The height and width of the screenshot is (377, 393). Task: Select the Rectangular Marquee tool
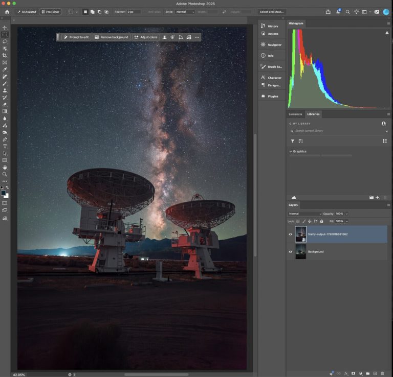tap(5, 35)
